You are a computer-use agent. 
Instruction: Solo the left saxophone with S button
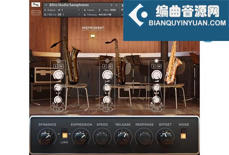(x=56, y=66)
